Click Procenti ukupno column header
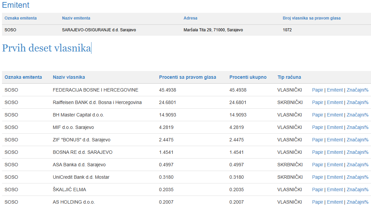This screenshot has height=206, width=371. coord(248,77)
